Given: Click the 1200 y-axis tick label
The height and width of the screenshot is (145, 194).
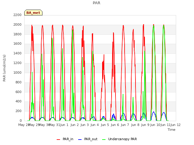Looking at the screenshot, I should click(x=18, y=63).
